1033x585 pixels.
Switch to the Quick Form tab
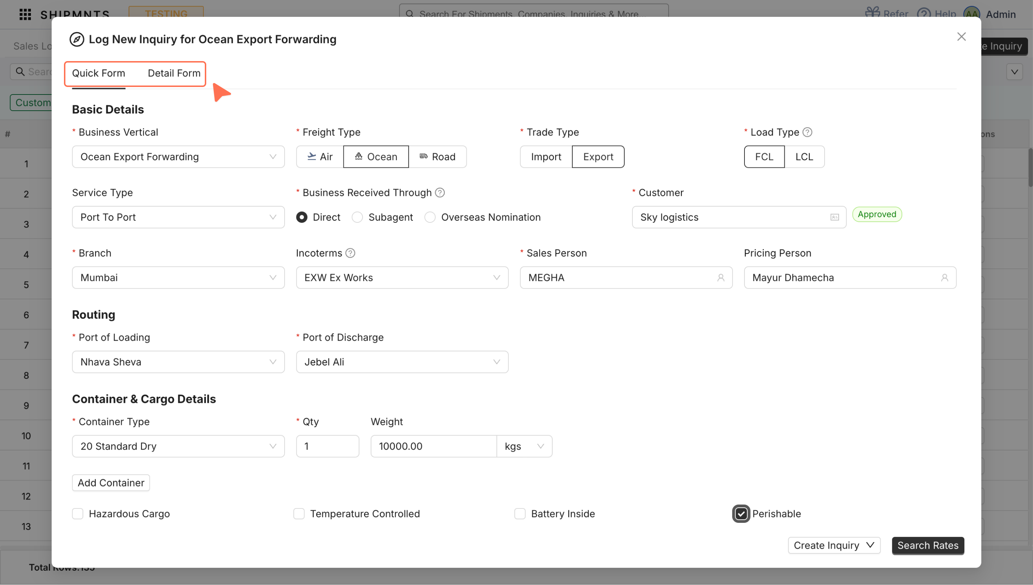click(x=98, y=73)
